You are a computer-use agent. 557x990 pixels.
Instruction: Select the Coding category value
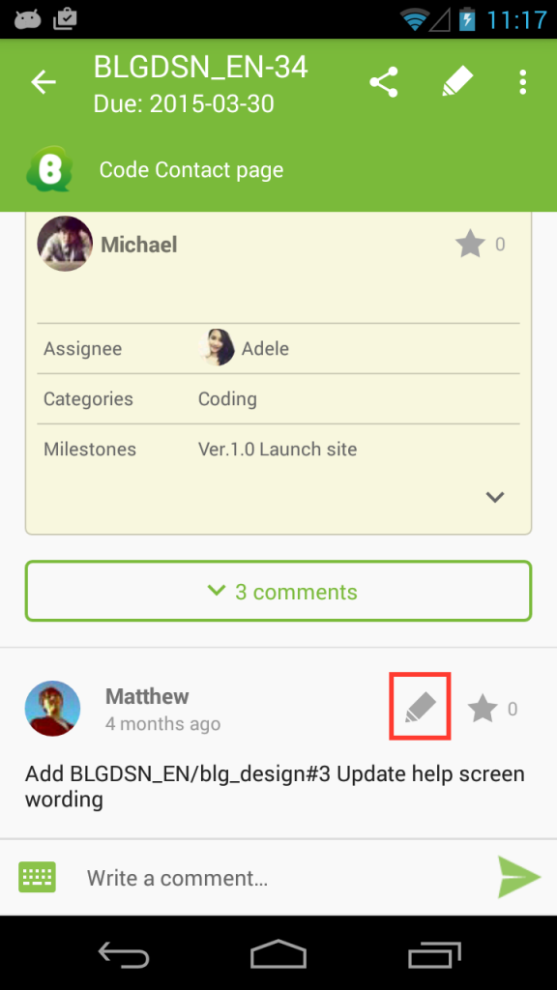pos(227,399)
